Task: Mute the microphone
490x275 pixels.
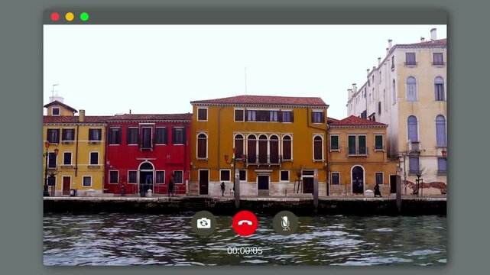Action: pos(285,223)
